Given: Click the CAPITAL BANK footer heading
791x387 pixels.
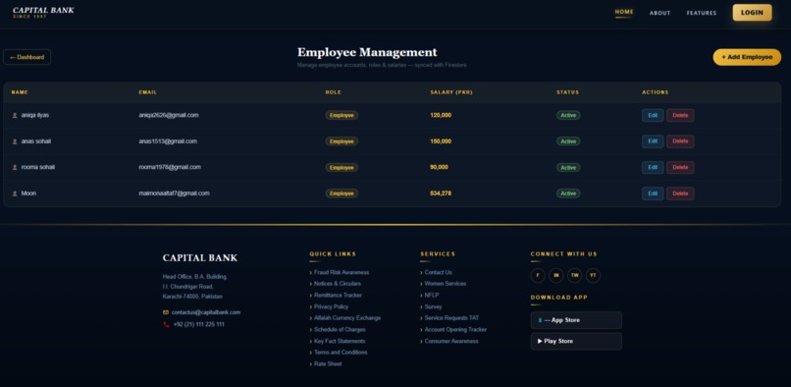Looking at the screenshot, I should coord(200,258).
